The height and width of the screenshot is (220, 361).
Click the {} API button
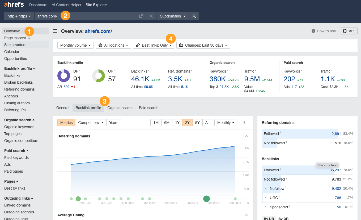[x=349, y=31]
